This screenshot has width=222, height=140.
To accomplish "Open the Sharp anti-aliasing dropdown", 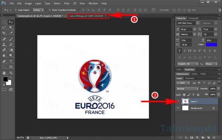I will 211,64.
